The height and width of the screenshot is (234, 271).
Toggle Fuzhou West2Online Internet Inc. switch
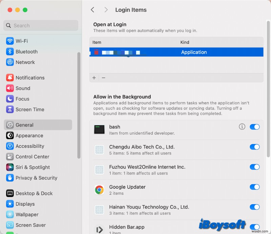(255, 167)
